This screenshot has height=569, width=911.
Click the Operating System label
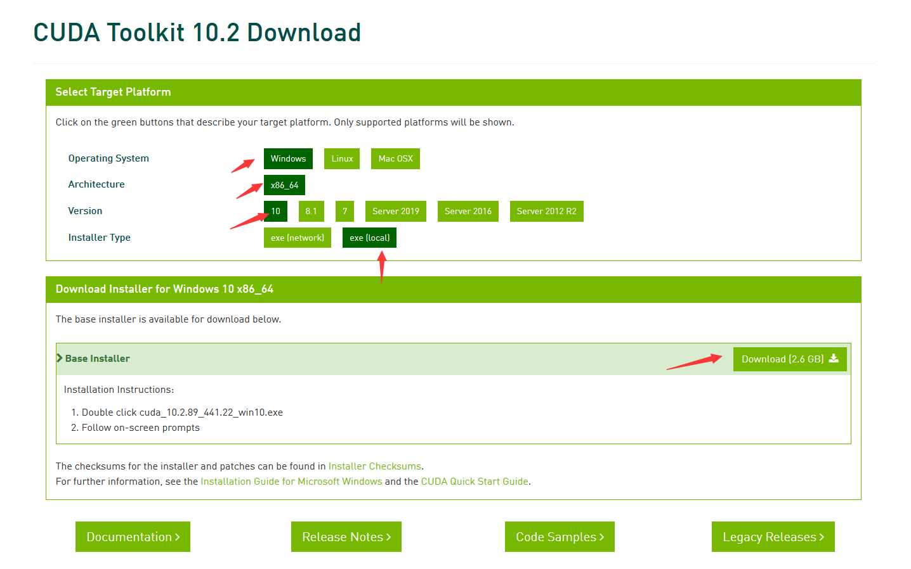108,158
